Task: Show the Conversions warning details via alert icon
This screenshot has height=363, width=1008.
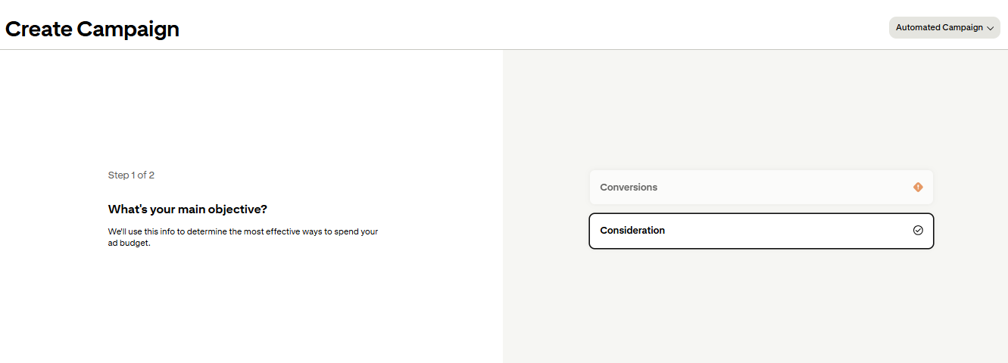Action: coord(918,187)
